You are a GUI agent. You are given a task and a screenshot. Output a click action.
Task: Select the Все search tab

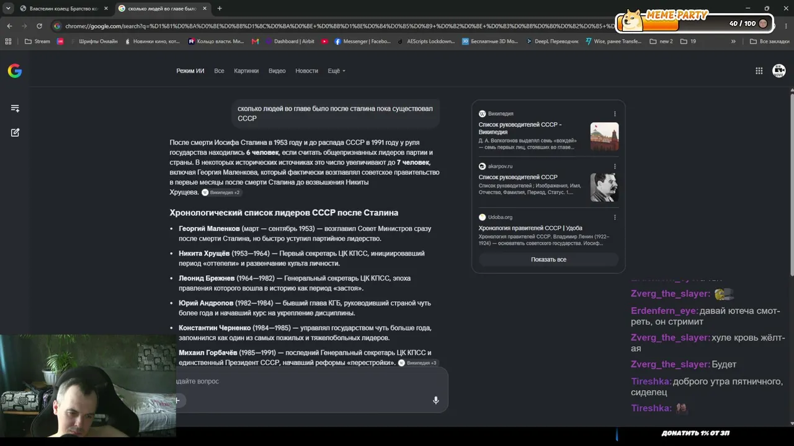tap(219, 71)
